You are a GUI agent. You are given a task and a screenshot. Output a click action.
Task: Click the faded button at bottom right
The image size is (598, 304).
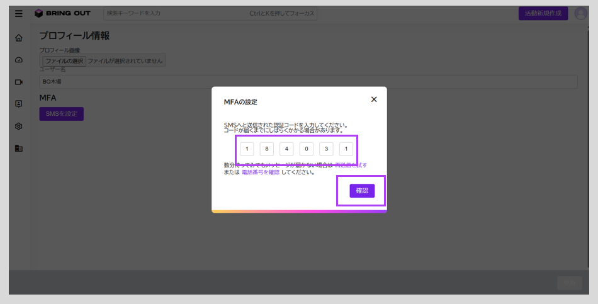(570, 283)
